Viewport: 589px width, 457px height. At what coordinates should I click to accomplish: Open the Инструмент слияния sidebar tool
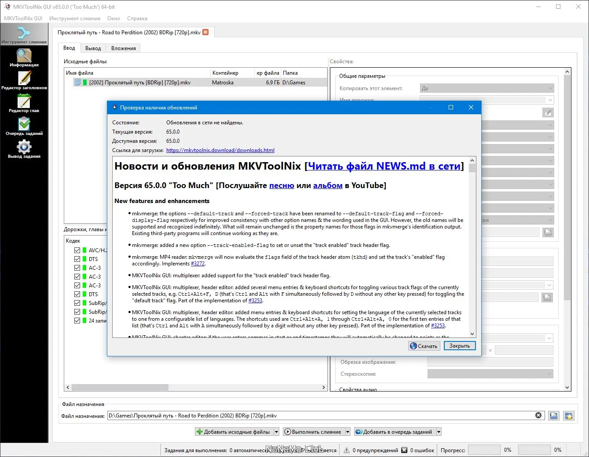24,35
